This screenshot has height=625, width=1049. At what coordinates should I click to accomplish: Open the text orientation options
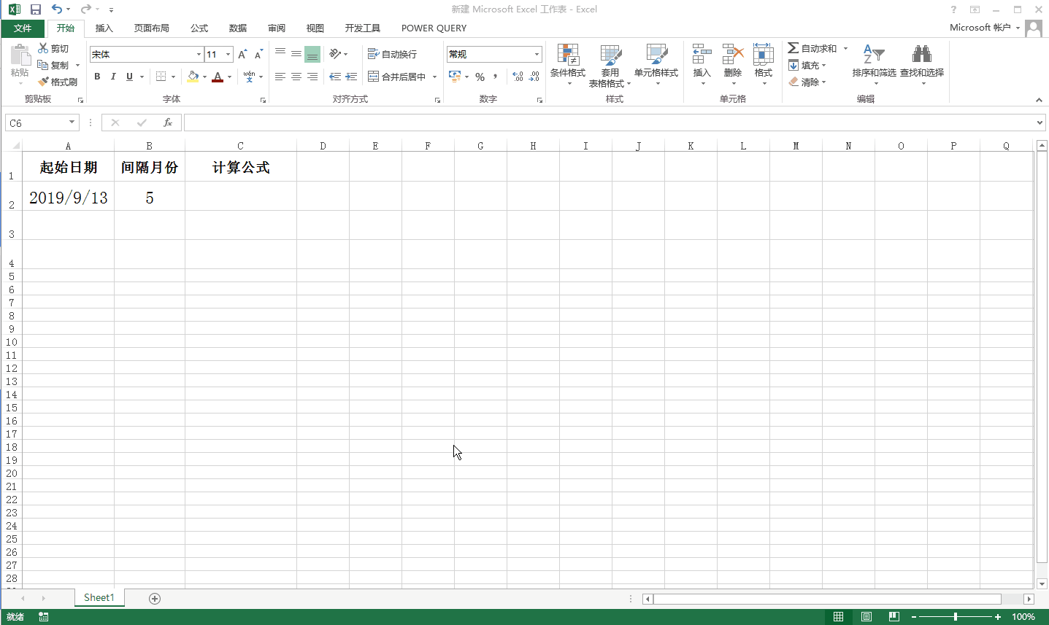click(x=338, y=54)
